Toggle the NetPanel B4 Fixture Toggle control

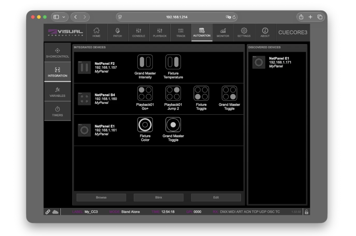(x=201, y=93)
